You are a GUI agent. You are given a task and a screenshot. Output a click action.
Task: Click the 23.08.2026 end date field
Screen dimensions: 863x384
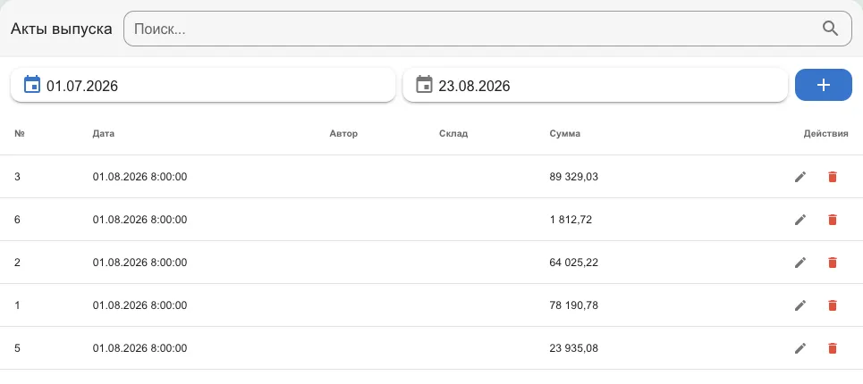tap(595, 85)
